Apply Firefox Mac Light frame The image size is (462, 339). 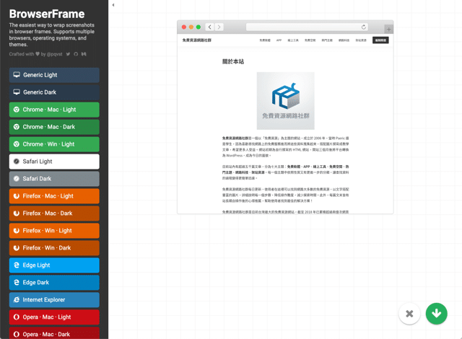pyautogui.click(x=54, y=196)
